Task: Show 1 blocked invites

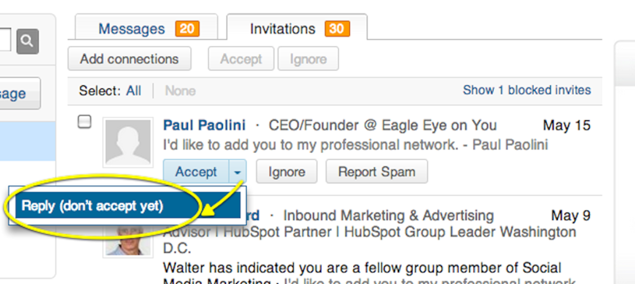Action: coord(527,90)
